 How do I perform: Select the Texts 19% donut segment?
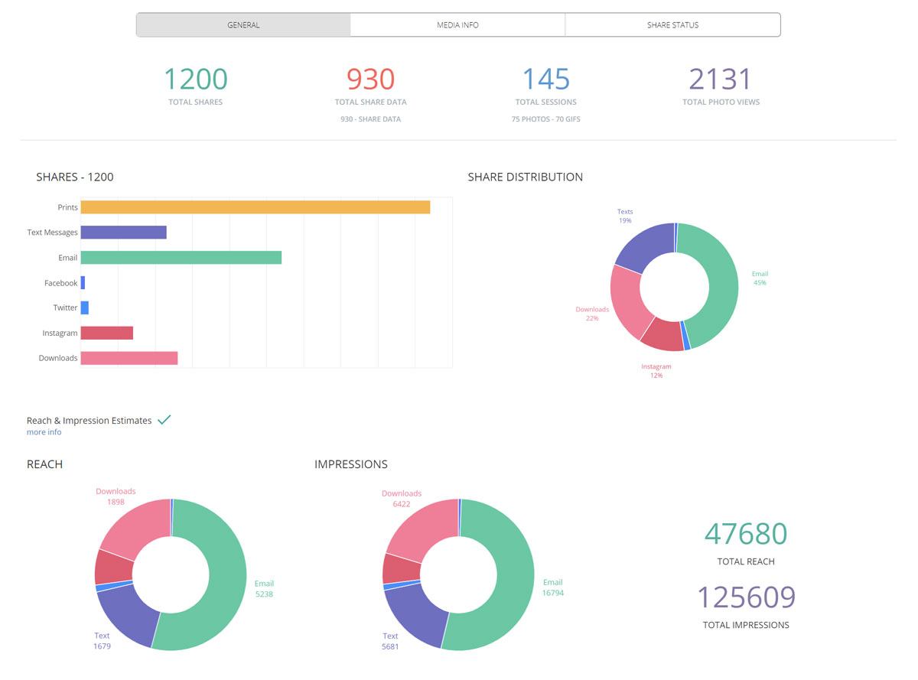[x=643, y=245]
